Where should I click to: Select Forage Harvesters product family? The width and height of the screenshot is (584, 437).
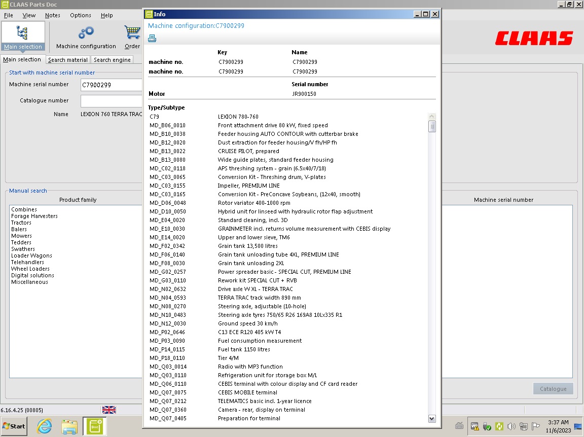click(x=34, y=216)
